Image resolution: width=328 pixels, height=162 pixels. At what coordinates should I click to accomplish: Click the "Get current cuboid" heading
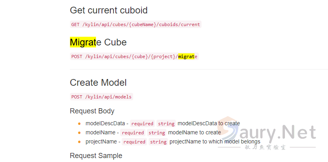[x=109, y=10]
